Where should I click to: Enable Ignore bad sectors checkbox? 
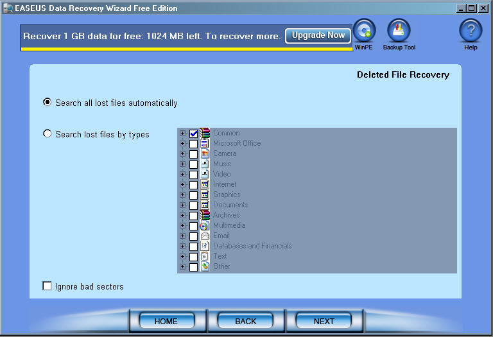click(47, 286)
